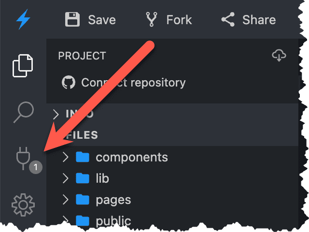
Task: Click the StackBlitz lightning bolt logo
Action: pos(23,20)
